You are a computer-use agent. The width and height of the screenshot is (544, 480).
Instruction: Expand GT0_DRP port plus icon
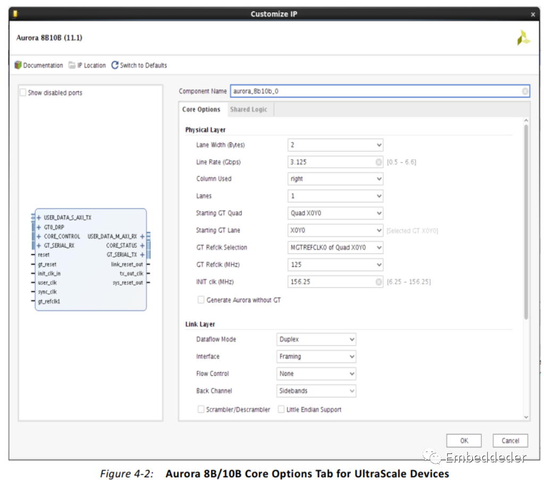click(39, 227)
